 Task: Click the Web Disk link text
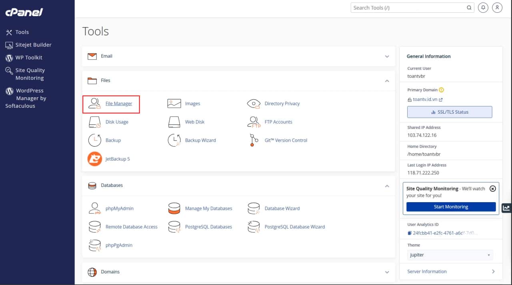coord(195,122)
